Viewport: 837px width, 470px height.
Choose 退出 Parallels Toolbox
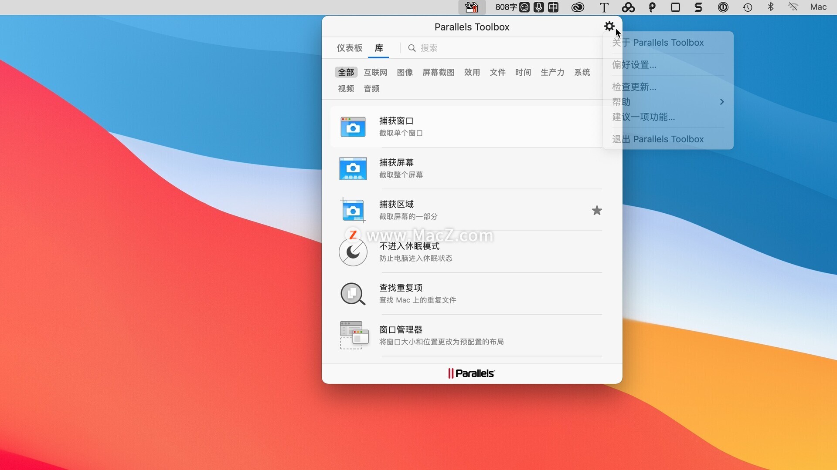click(x=668, y=139)
